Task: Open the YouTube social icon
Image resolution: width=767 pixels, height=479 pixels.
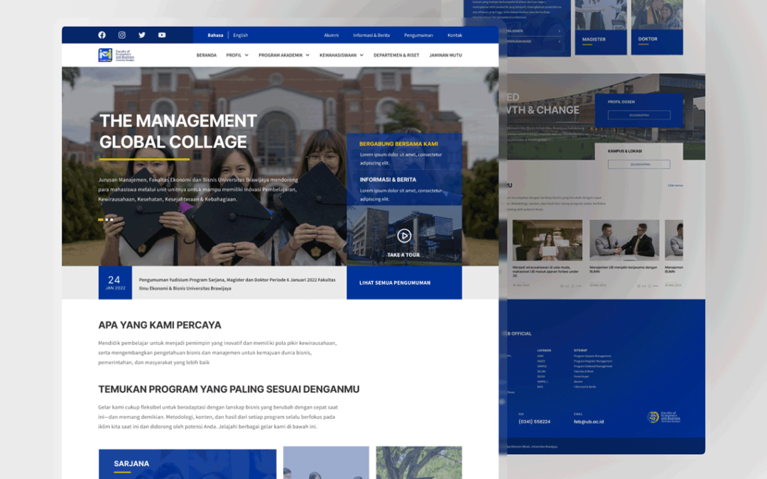Action: click(x=162, y=35)
